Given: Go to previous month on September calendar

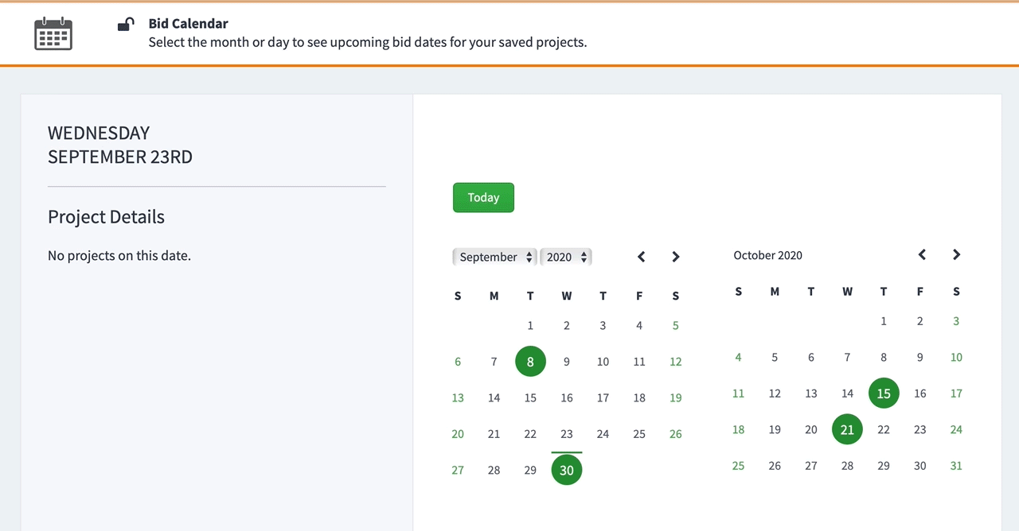Looking at the screenshot, I should click(641, 257).
